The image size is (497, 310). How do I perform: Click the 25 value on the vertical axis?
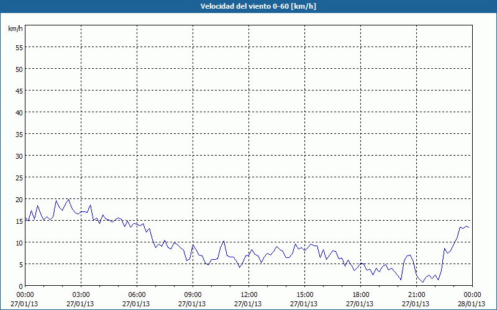19,177
